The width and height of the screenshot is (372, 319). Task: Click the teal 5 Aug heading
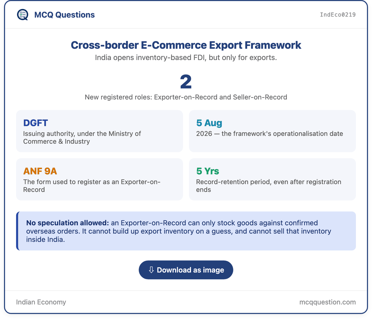pos(209,123)
